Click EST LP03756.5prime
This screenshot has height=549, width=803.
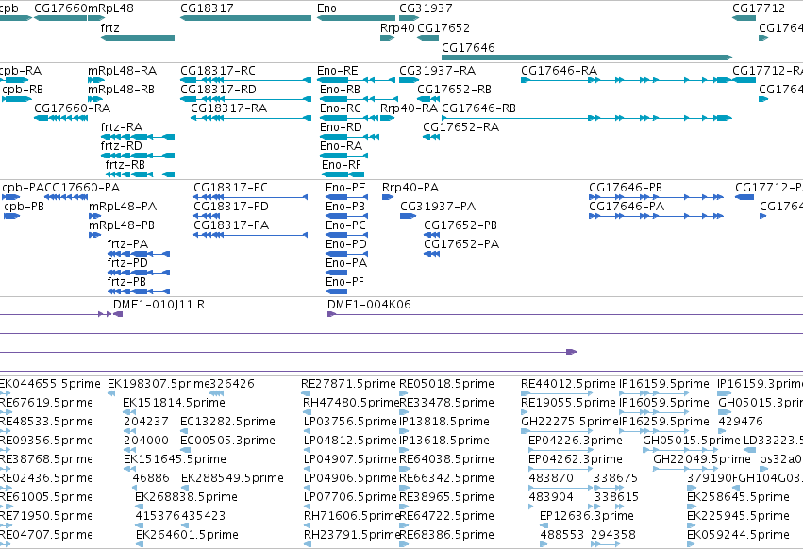[350, 422]
